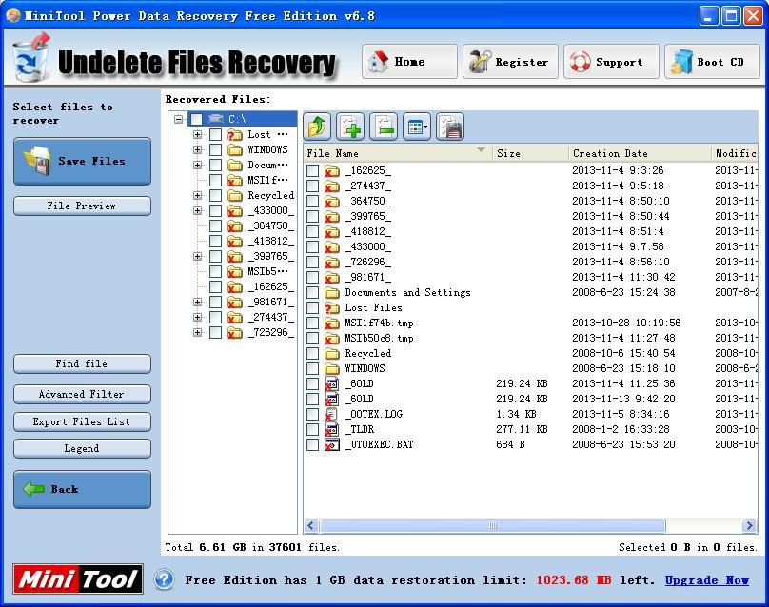769x607 pixels.
Task: Click the Save Files button
Action: [x=83, y=162]
